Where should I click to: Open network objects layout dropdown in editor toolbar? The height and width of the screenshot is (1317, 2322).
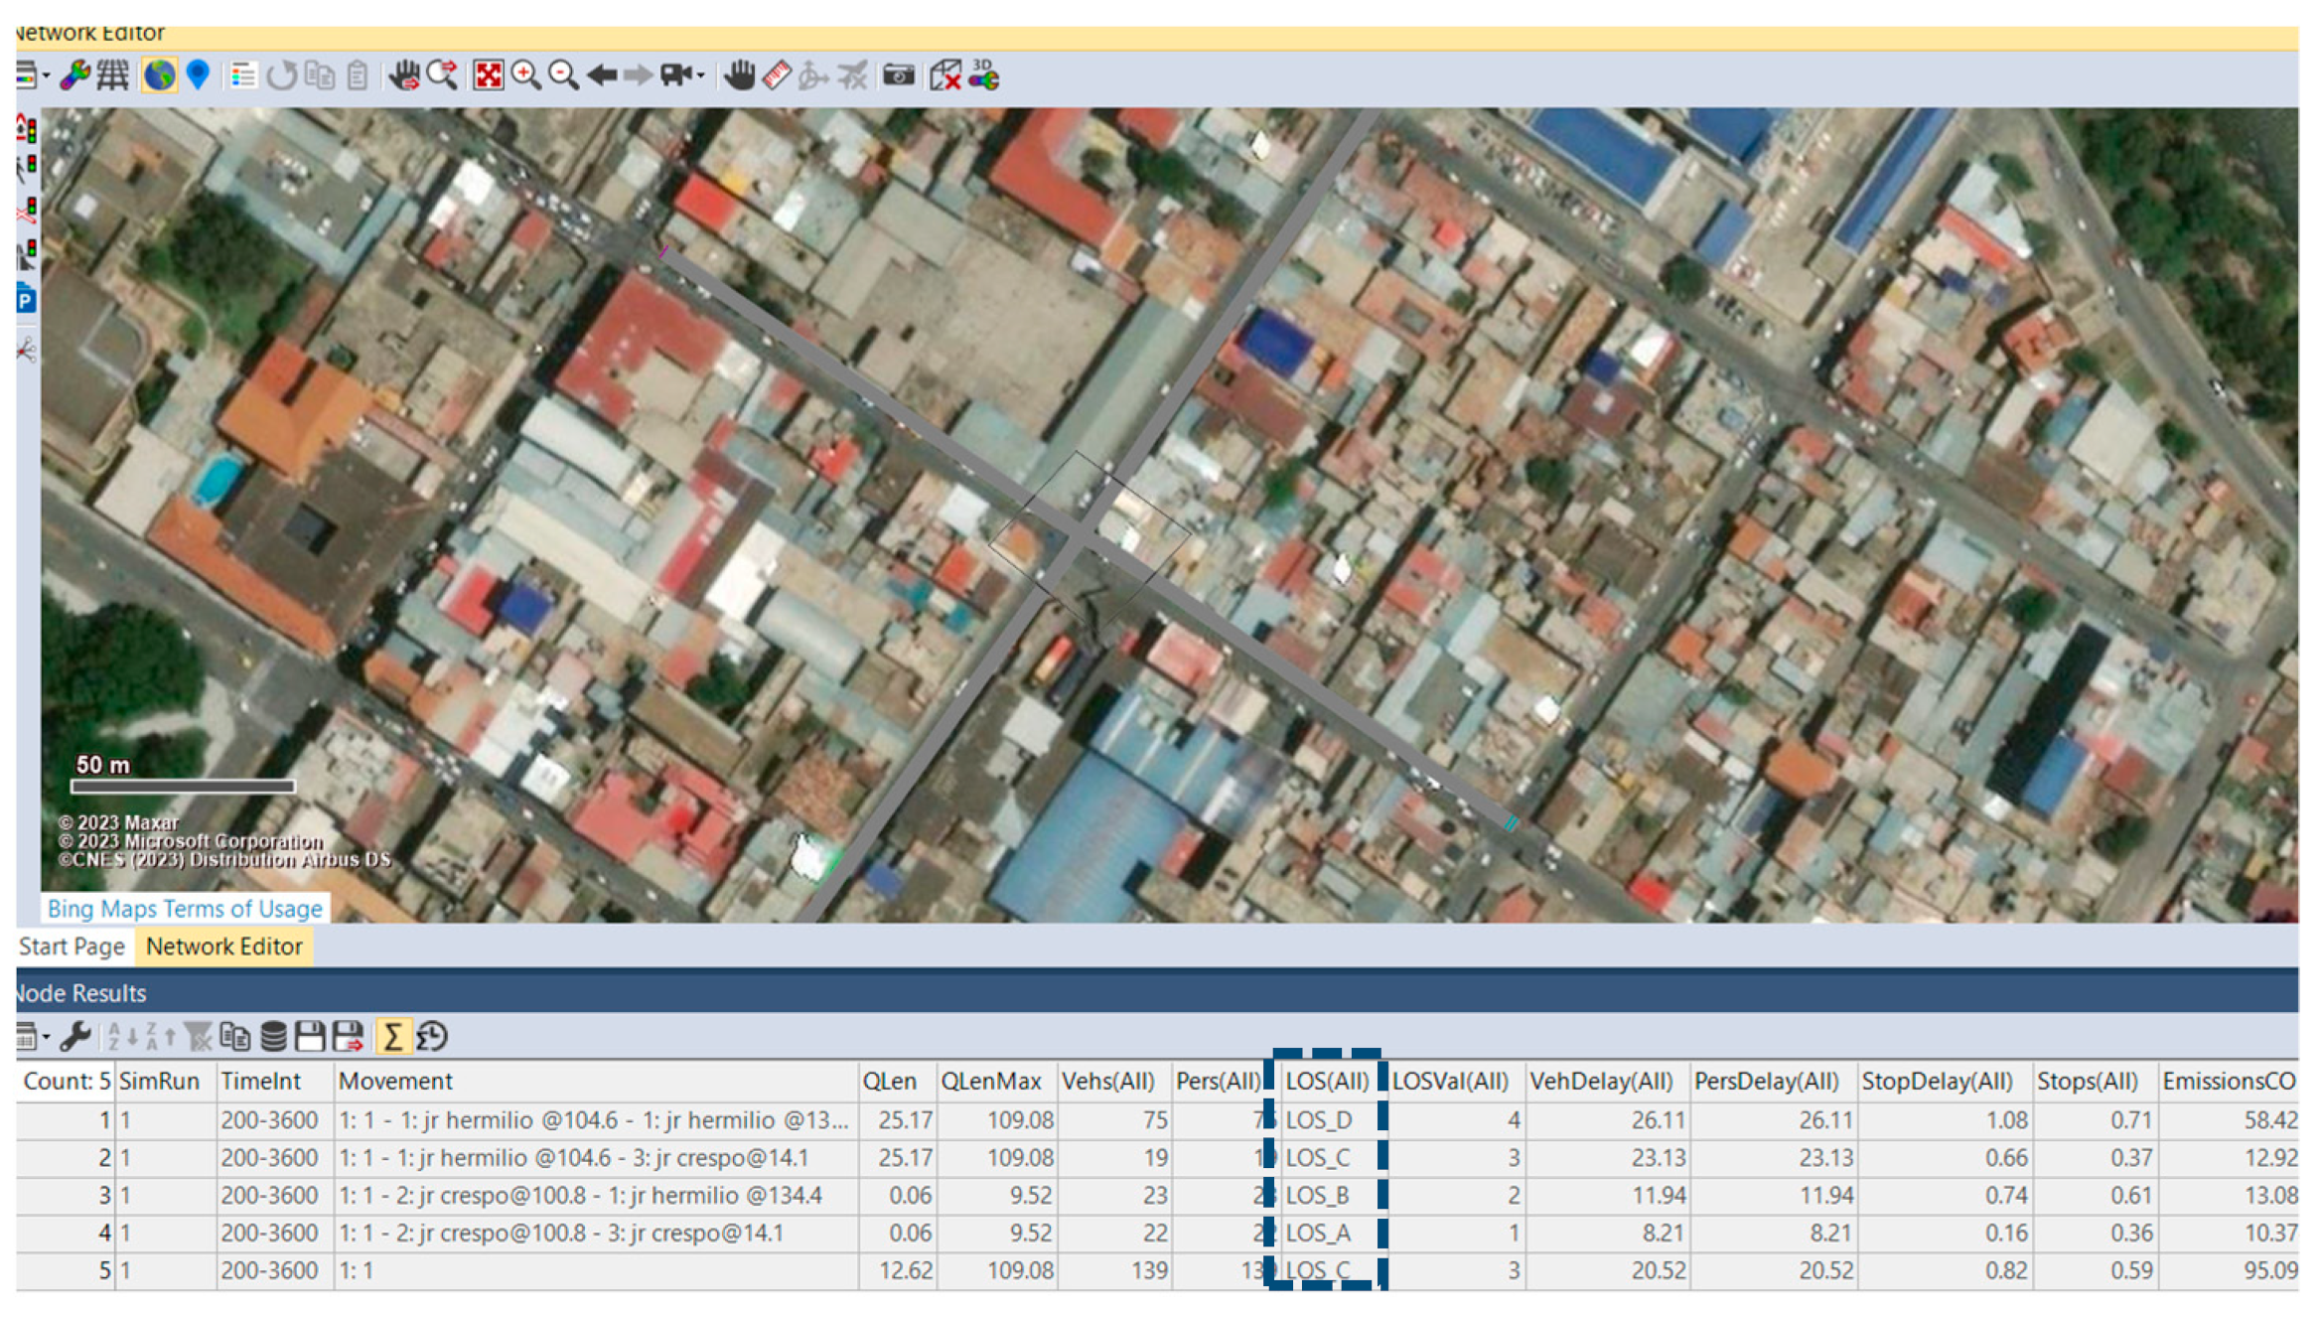47,75
